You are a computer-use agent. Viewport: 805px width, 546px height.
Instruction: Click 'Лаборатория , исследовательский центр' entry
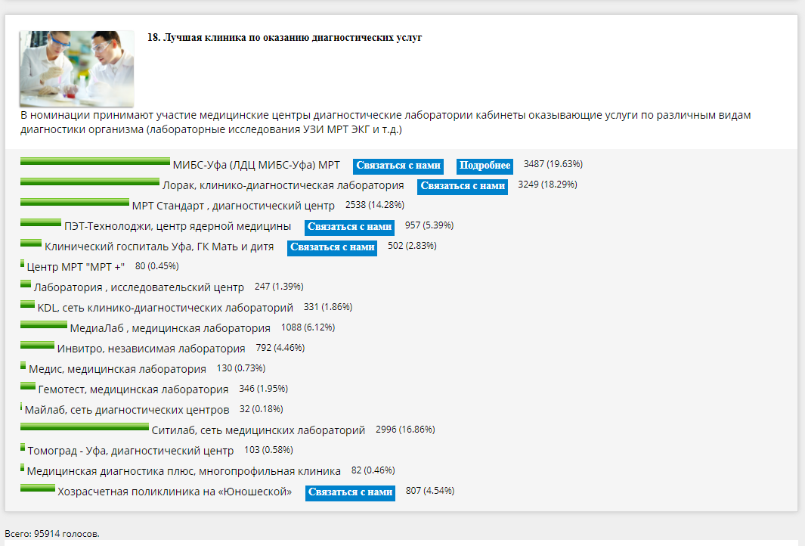point(139,287)
